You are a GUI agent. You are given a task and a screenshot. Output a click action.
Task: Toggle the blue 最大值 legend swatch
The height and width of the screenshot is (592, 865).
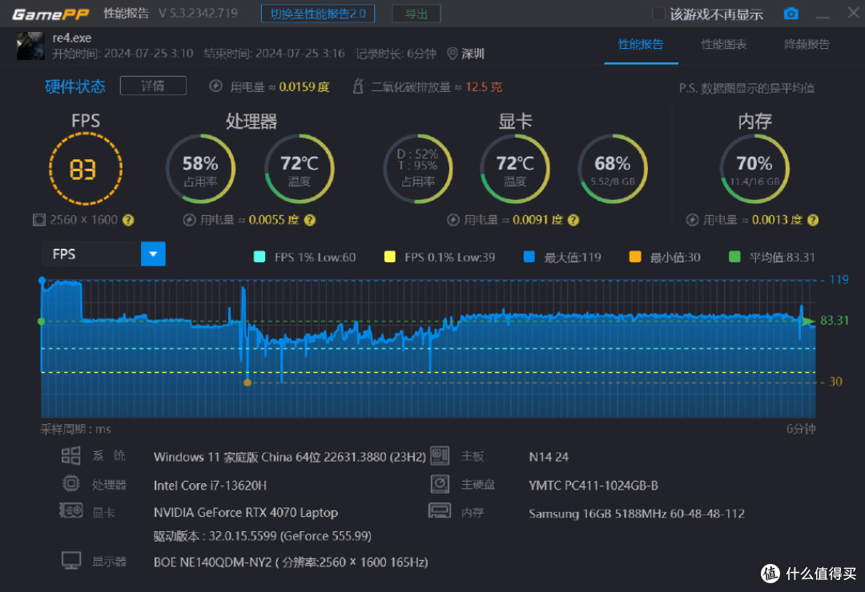tap(529, 257)
